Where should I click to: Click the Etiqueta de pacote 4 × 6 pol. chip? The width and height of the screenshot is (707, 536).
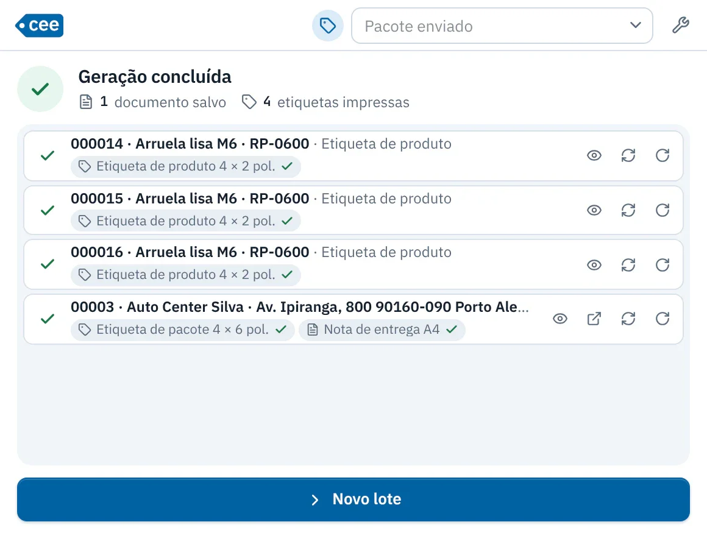pyautogui.click(x=183, y=330)
